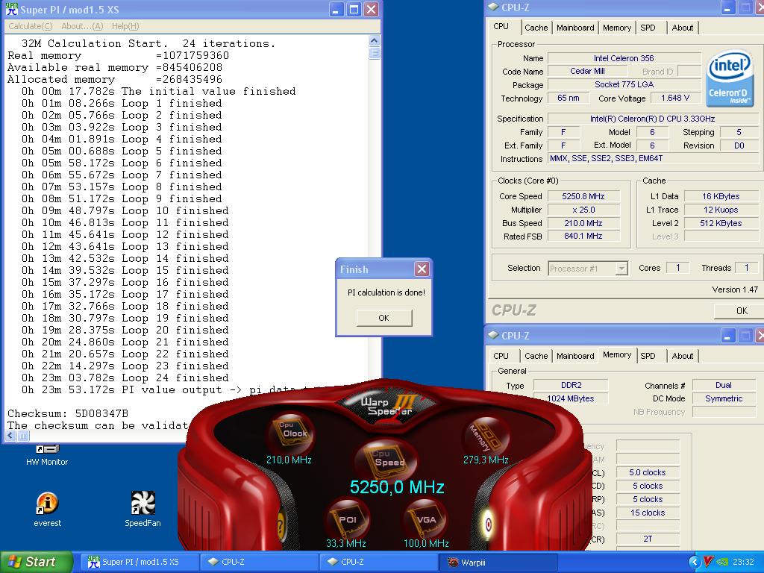Click the Super PI title bar icon
Viewport: 764px width, 573px height.
pyautogui.click(x=11, y=9)
